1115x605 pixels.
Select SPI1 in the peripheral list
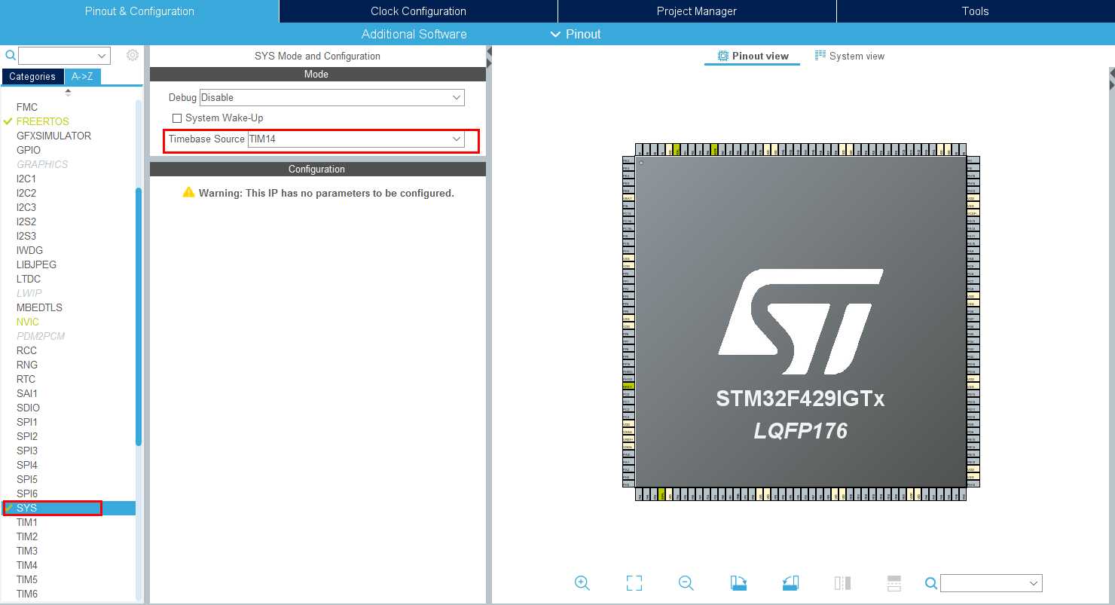26,422
